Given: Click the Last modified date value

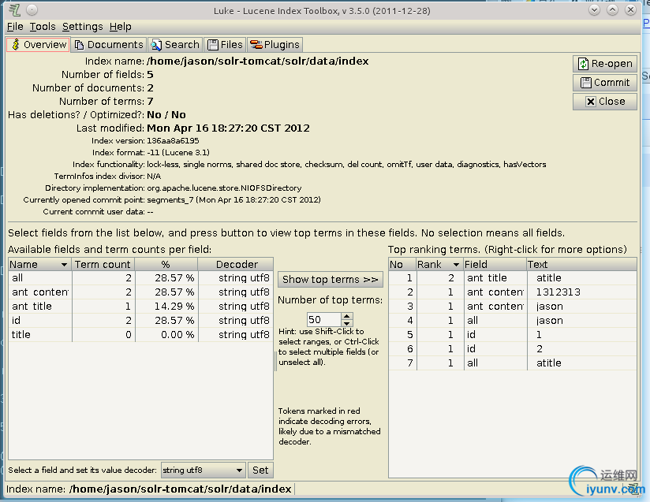Looking at the screenshot, I should coord(228,128).
